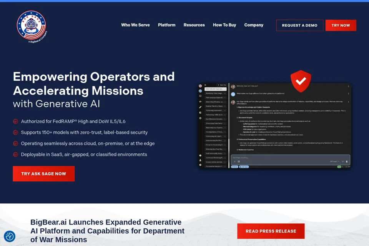Open the Resources navigation menu
The image size is (369, 246).
coord(194,25)
